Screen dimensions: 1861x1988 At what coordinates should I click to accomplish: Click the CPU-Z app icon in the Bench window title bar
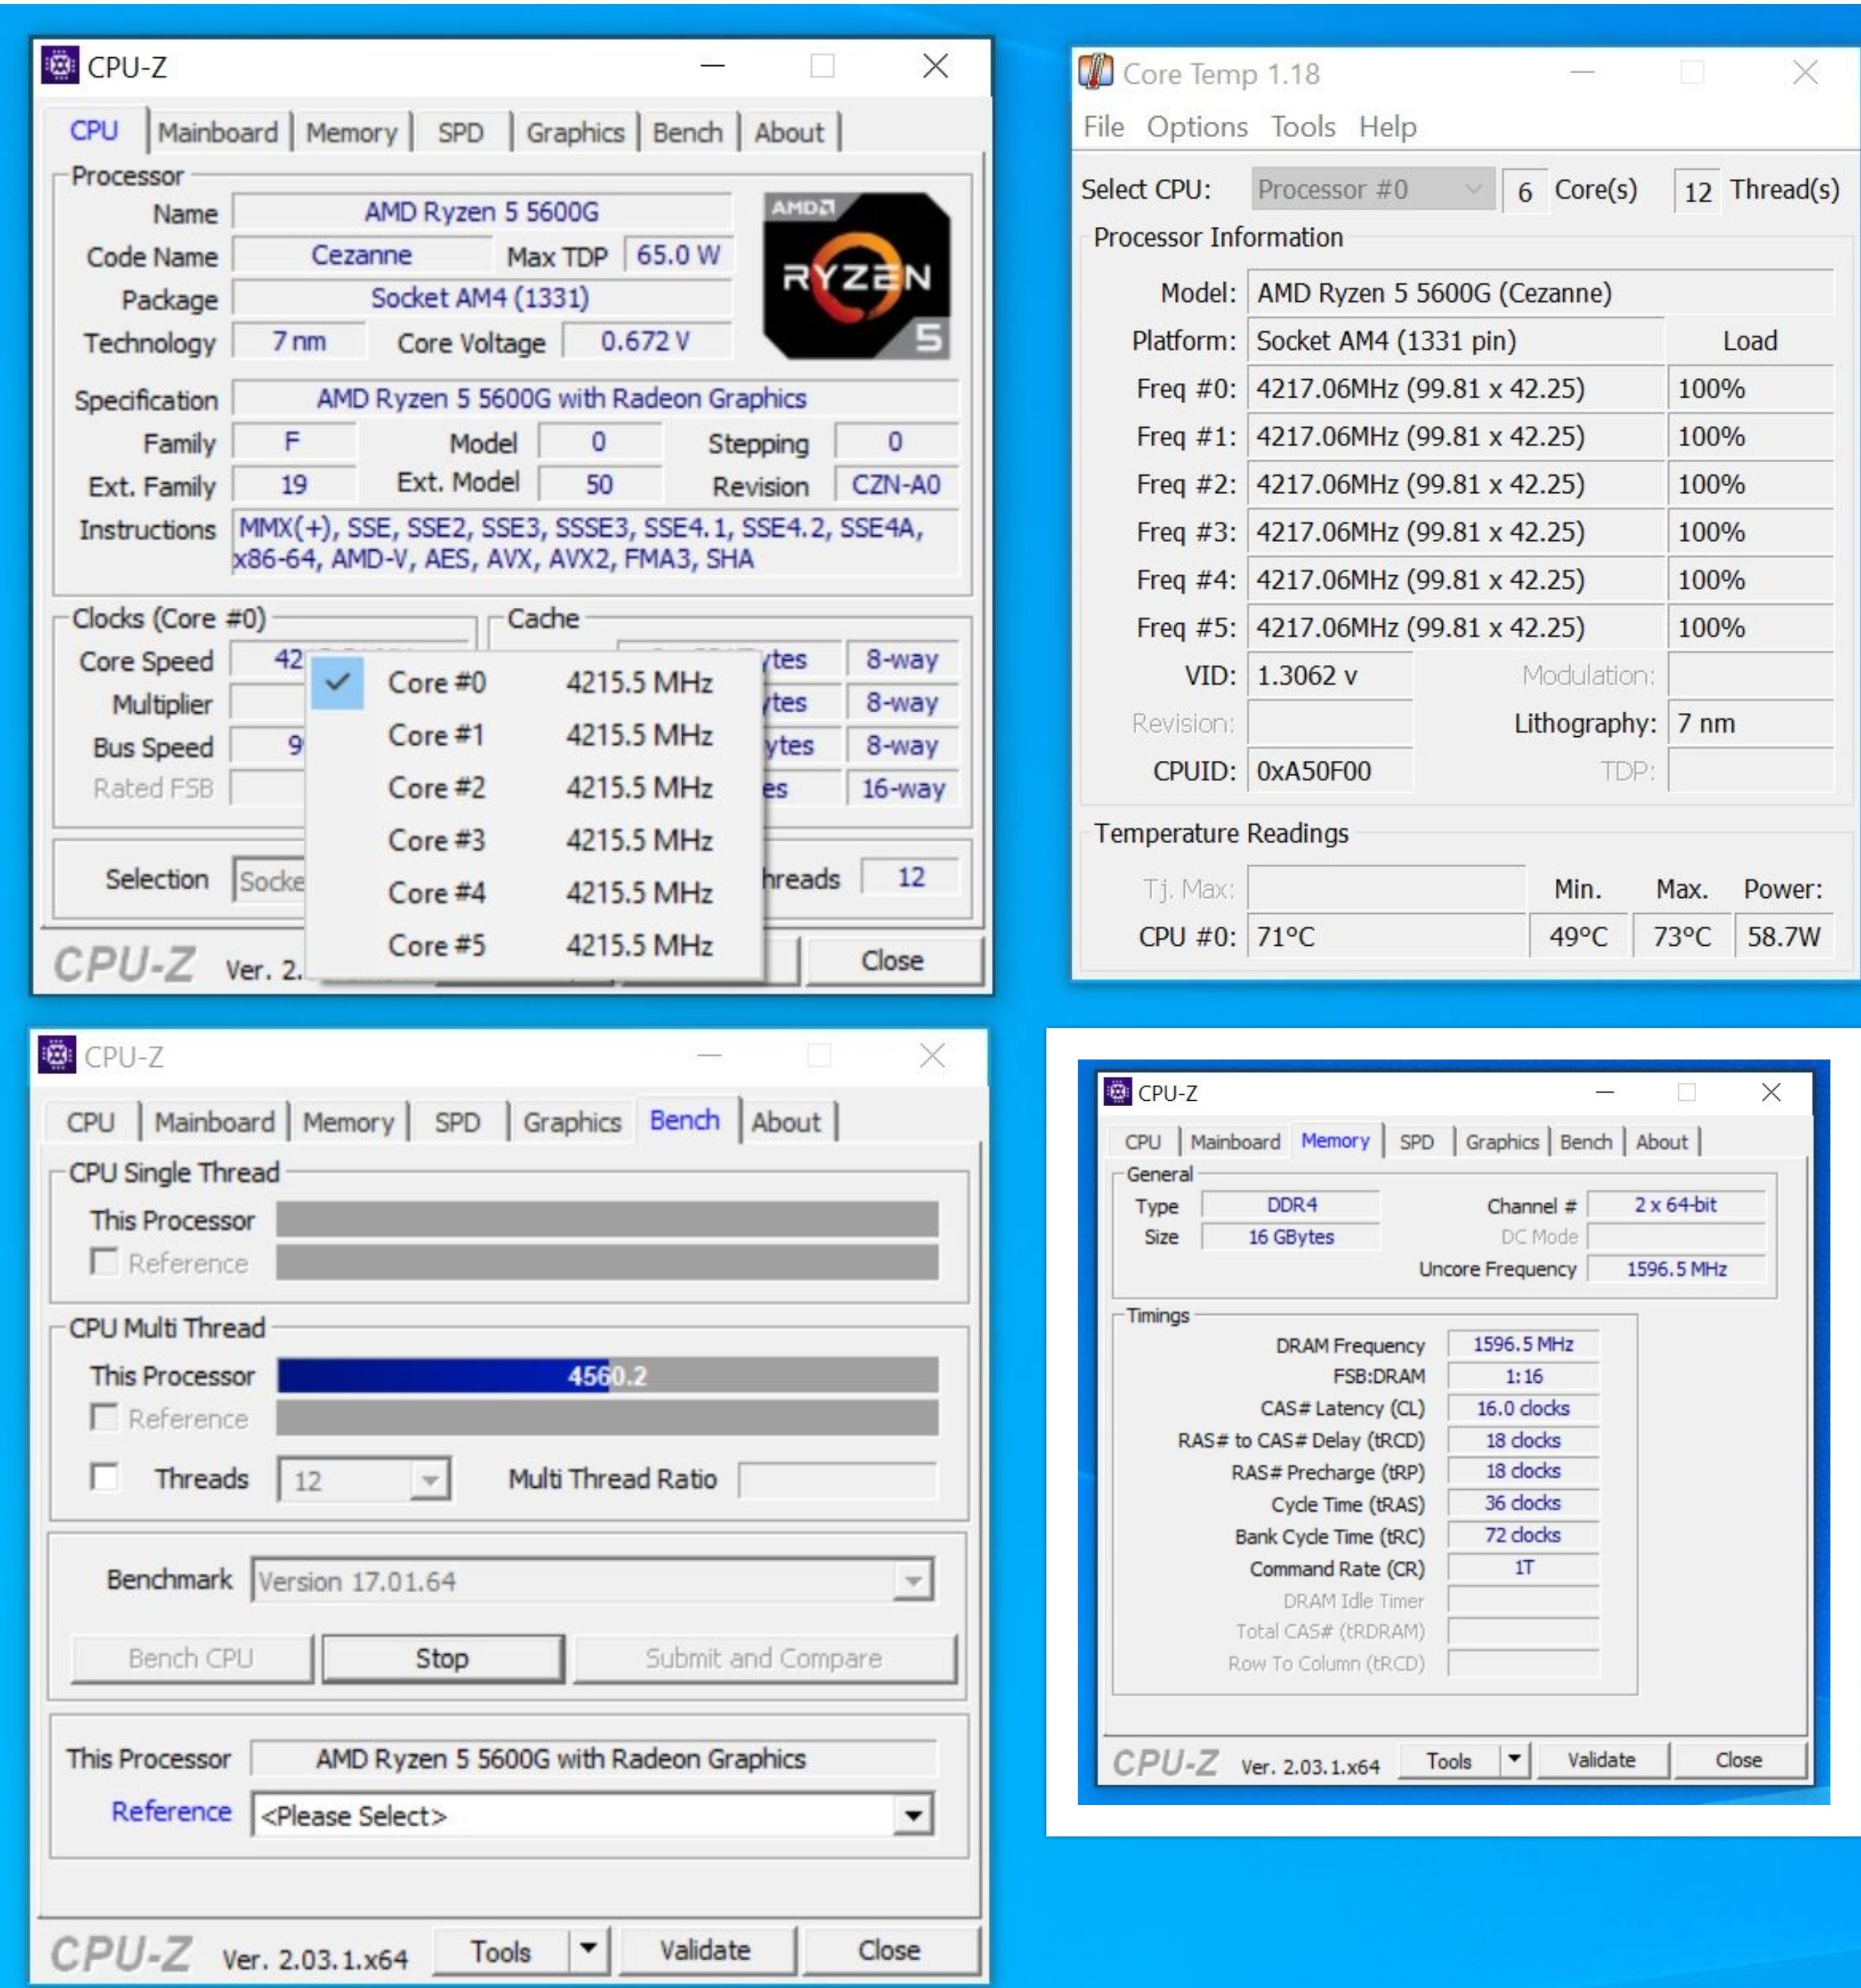57,1055
